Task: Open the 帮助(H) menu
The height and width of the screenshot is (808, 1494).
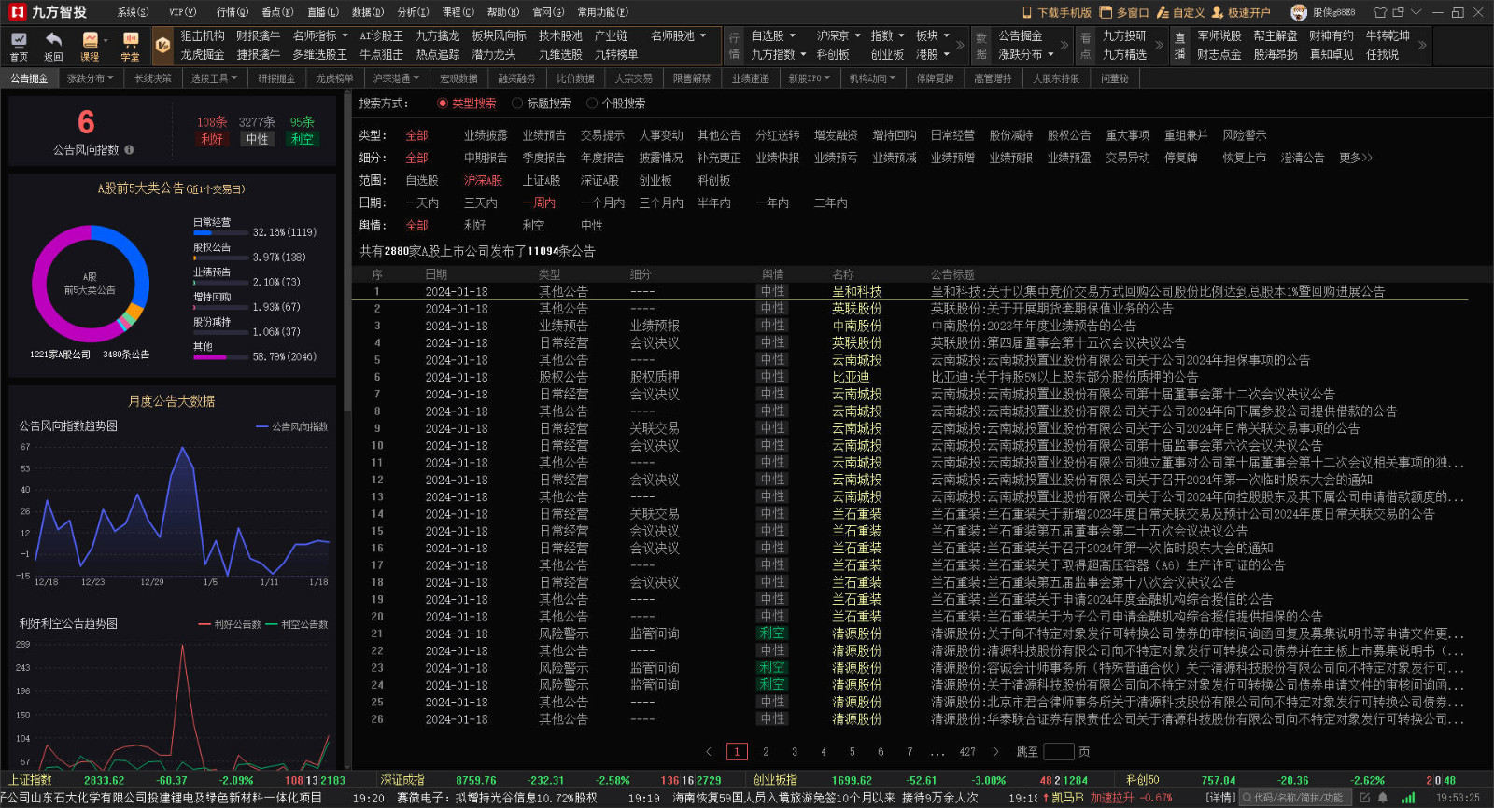Action: (x=503, y=12)
